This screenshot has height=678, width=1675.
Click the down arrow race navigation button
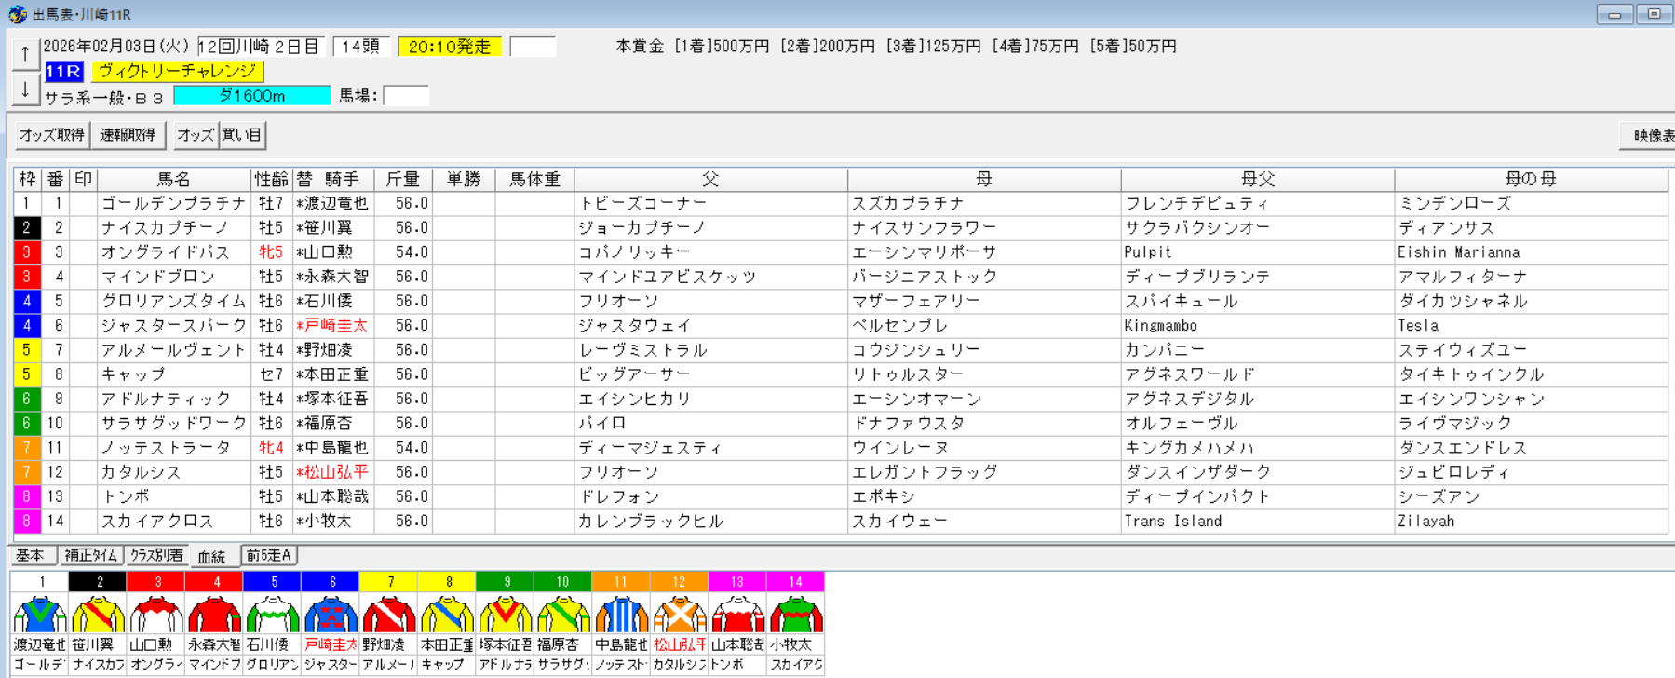pos(25,90)
